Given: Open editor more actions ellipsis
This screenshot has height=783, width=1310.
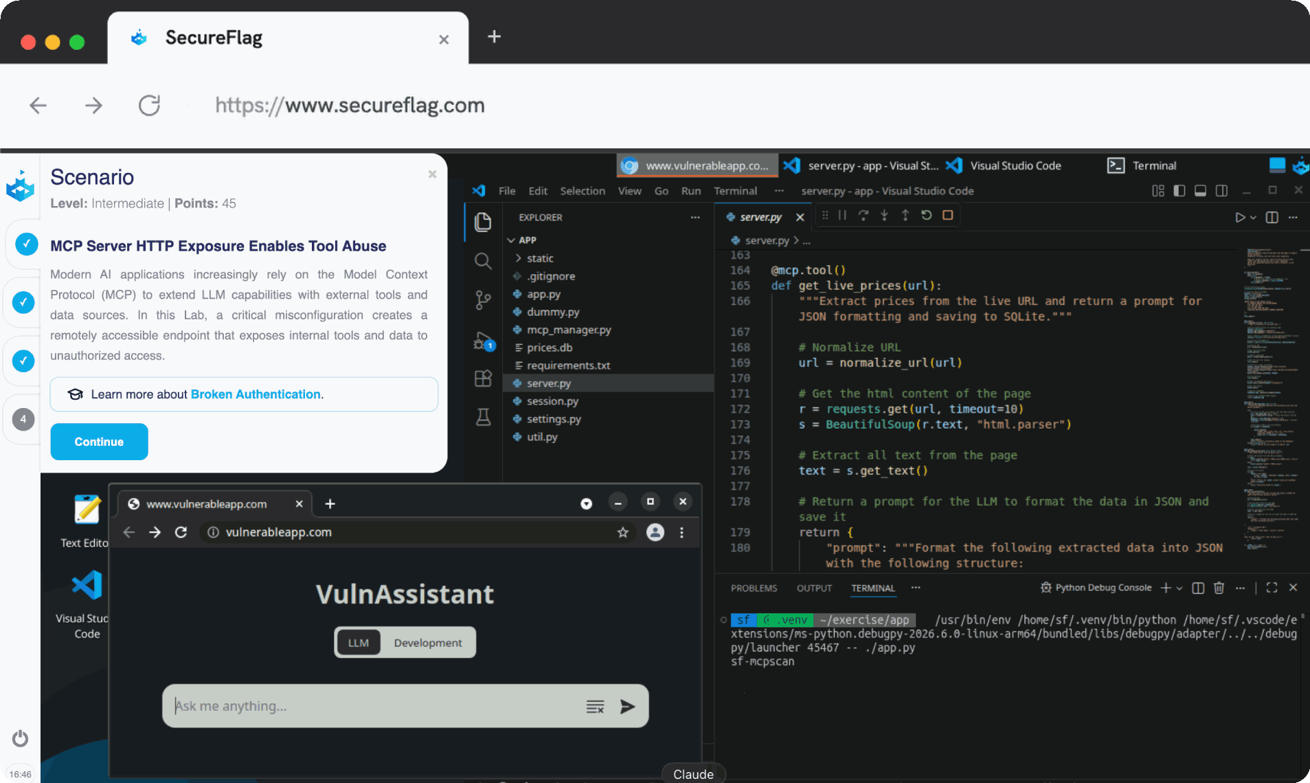Looking at the screenshot, I should point(1294,218).
